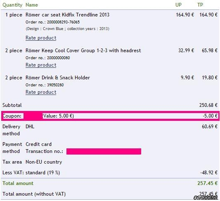
Task: Select the Römer car seat Kidfix Trendline 2013 name
Action: [x=67, y=15]
